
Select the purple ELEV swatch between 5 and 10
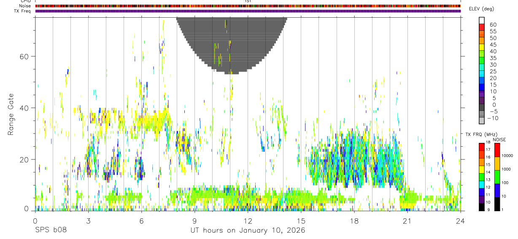[x=482, y=94]
